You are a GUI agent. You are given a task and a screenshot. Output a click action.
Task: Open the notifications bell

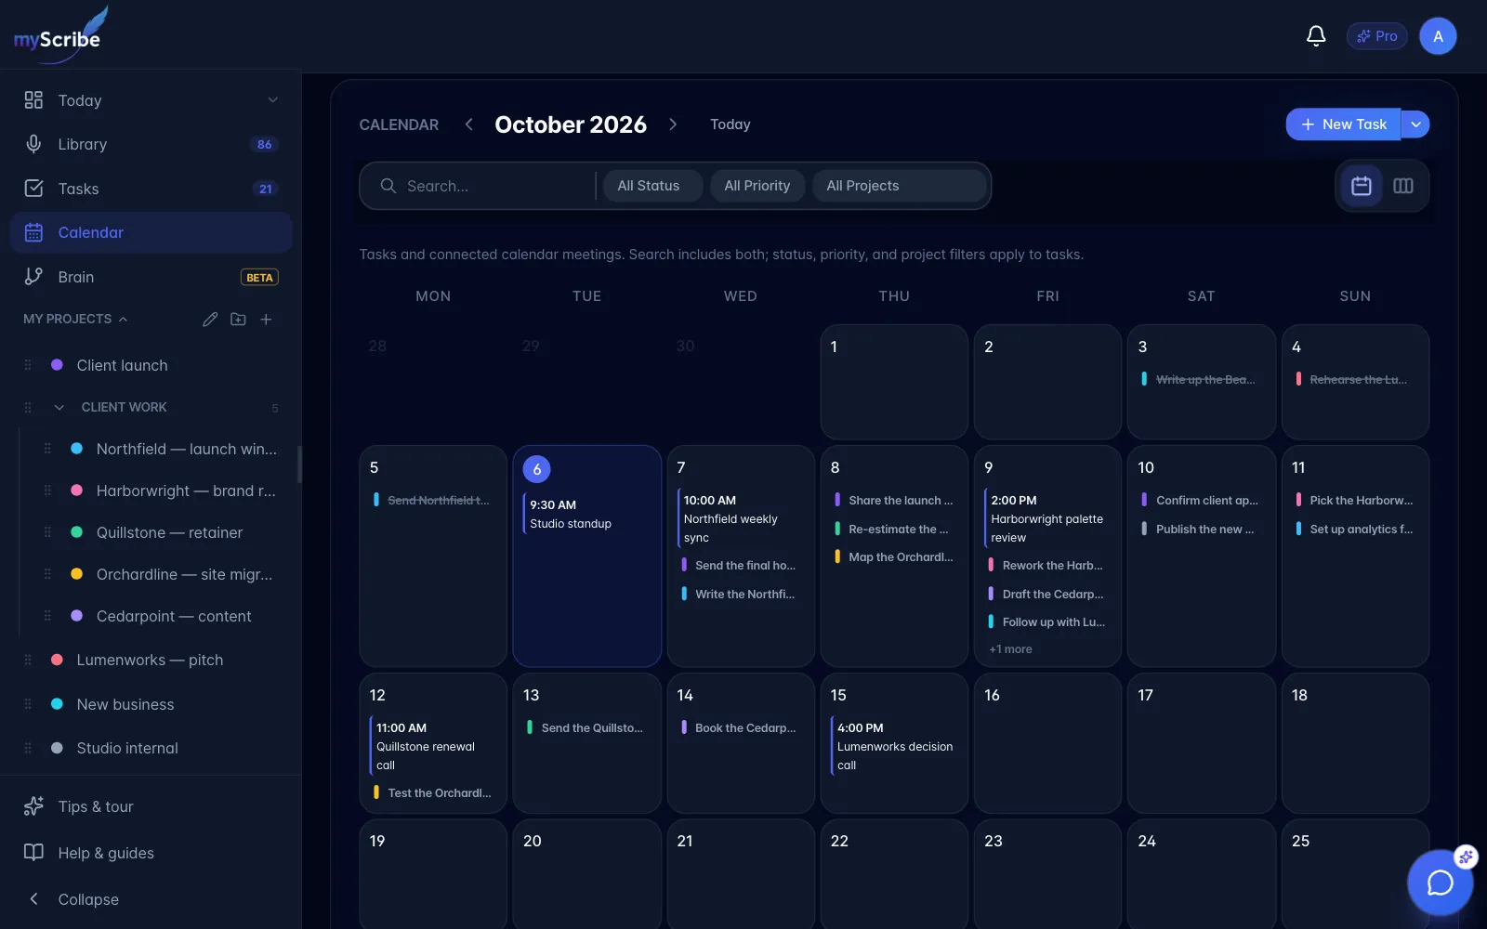[x=1316, y=36]
